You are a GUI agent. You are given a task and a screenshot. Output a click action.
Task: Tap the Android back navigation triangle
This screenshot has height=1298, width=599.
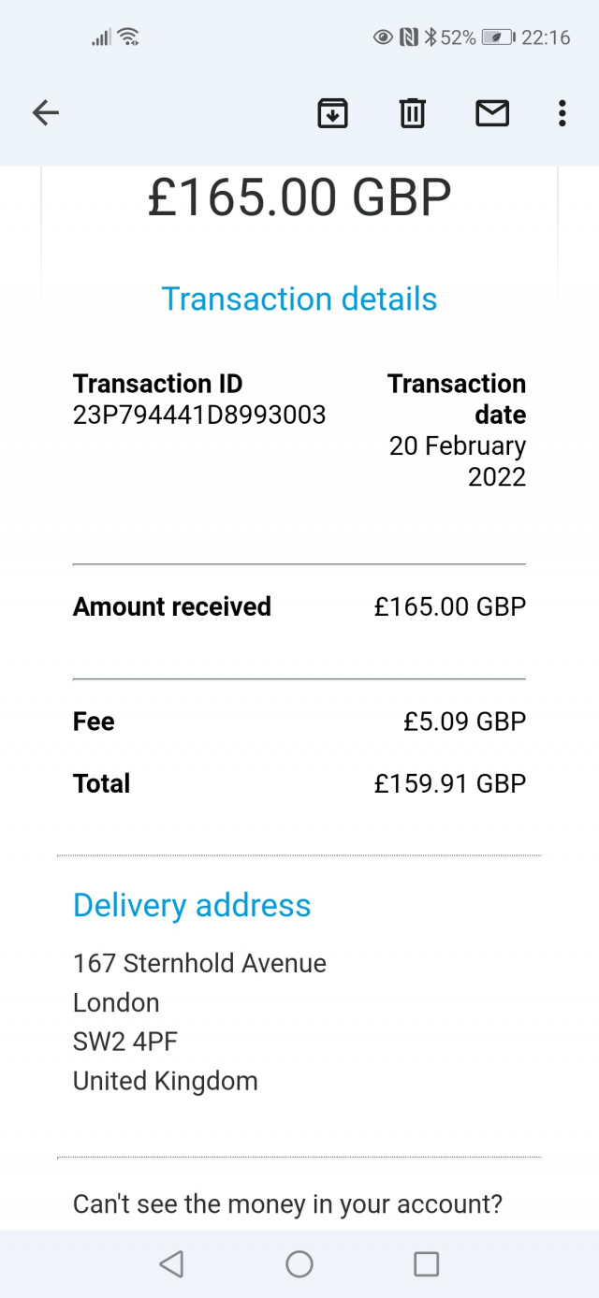tap(171, 1264)
